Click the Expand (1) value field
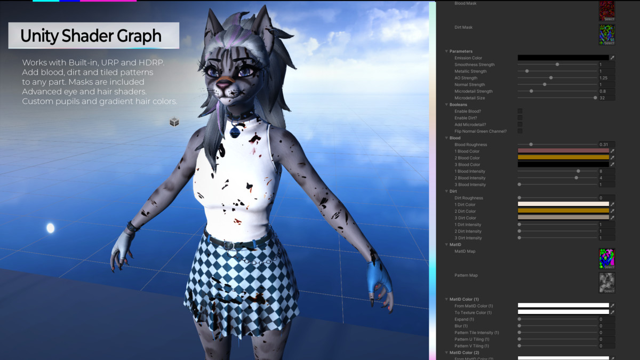640x360 pixels. (607, 319)
